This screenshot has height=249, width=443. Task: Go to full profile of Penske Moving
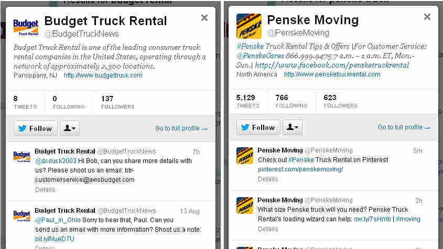[x=404, y=127]
